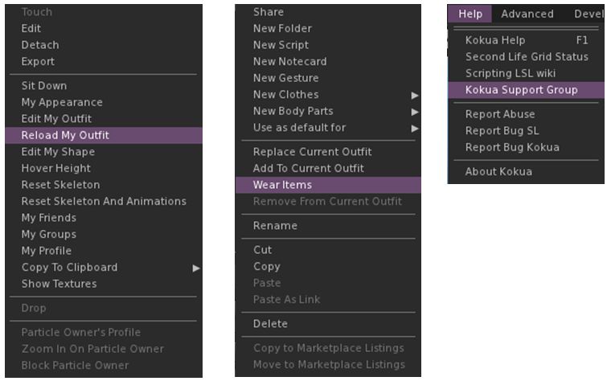Select Hover Height option
This screenshot has height=381, width=607.
pyautogui.click(x=55, y=168)
